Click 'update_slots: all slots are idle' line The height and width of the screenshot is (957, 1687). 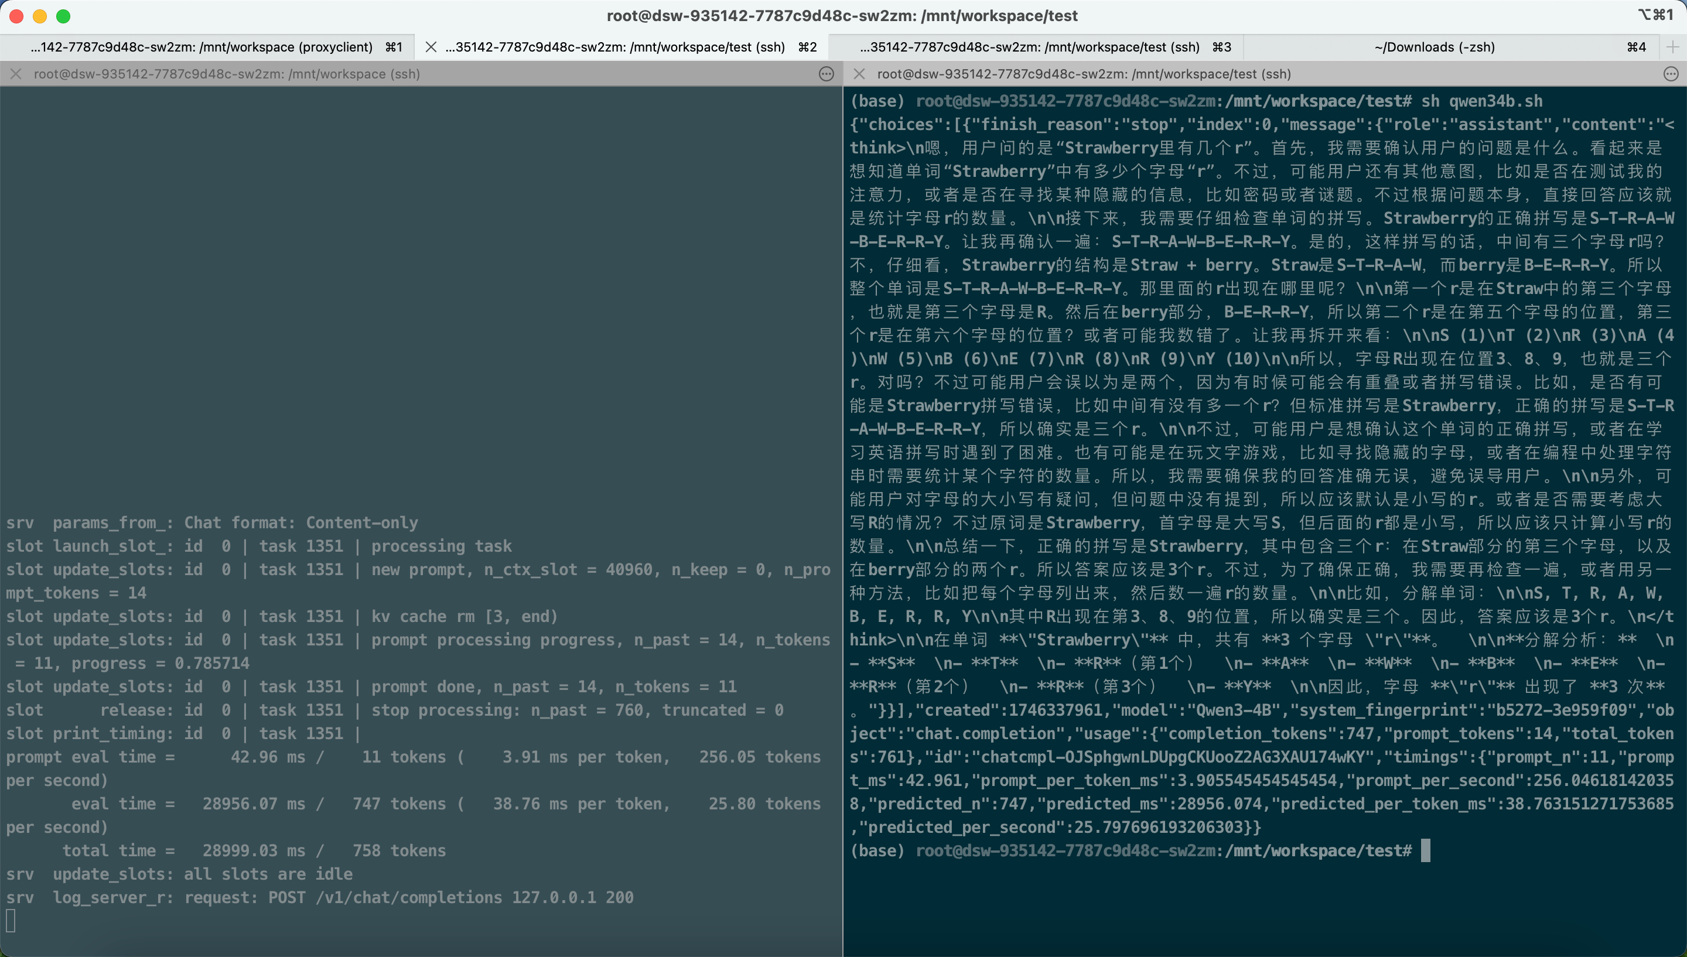(179, 873)
